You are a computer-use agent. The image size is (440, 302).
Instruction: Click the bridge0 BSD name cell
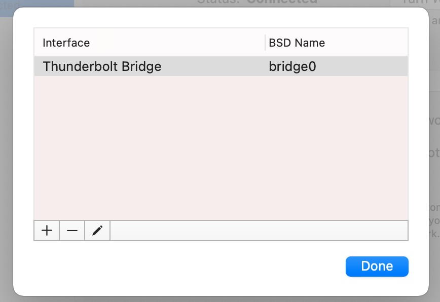coord(292,66)
